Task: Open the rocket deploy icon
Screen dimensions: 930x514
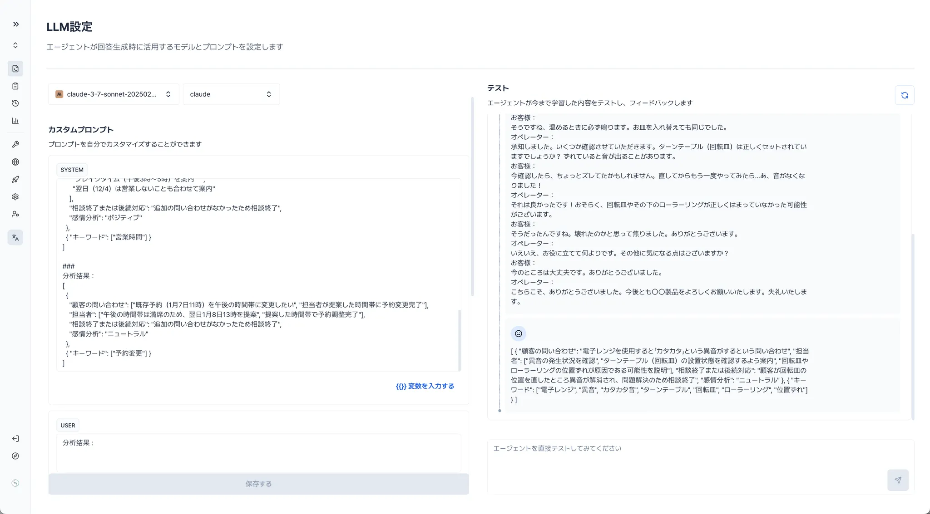Action: pos(15,179)
